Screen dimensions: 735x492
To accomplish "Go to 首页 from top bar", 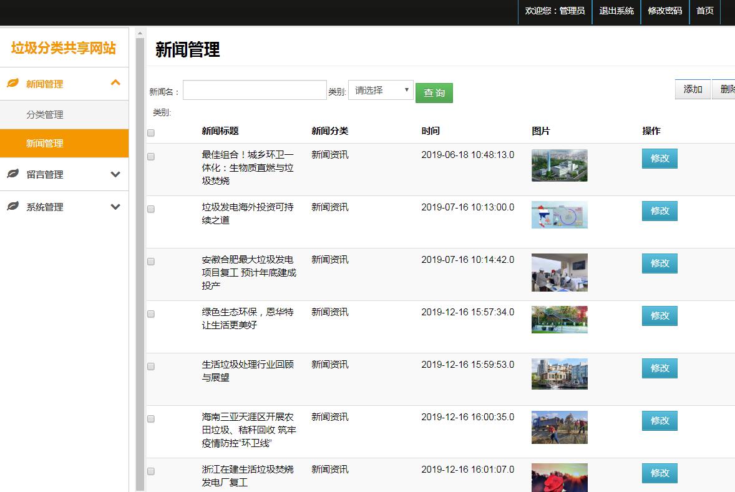I will point(705,11).
